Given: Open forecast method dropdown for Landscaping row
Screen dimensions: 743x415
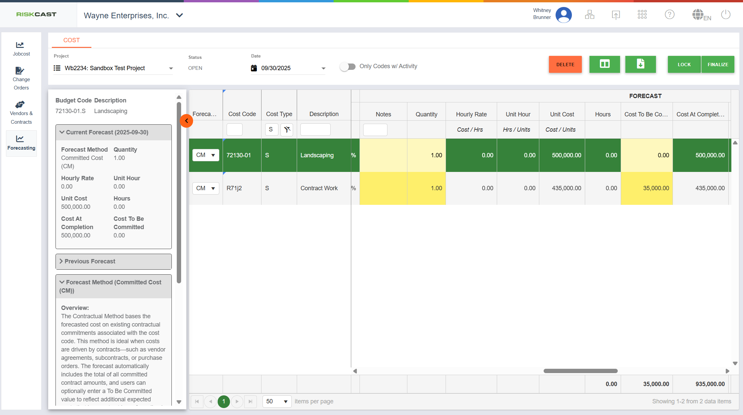Looking at the screenshot, I should pyautogui.click(x=206, y=155).
